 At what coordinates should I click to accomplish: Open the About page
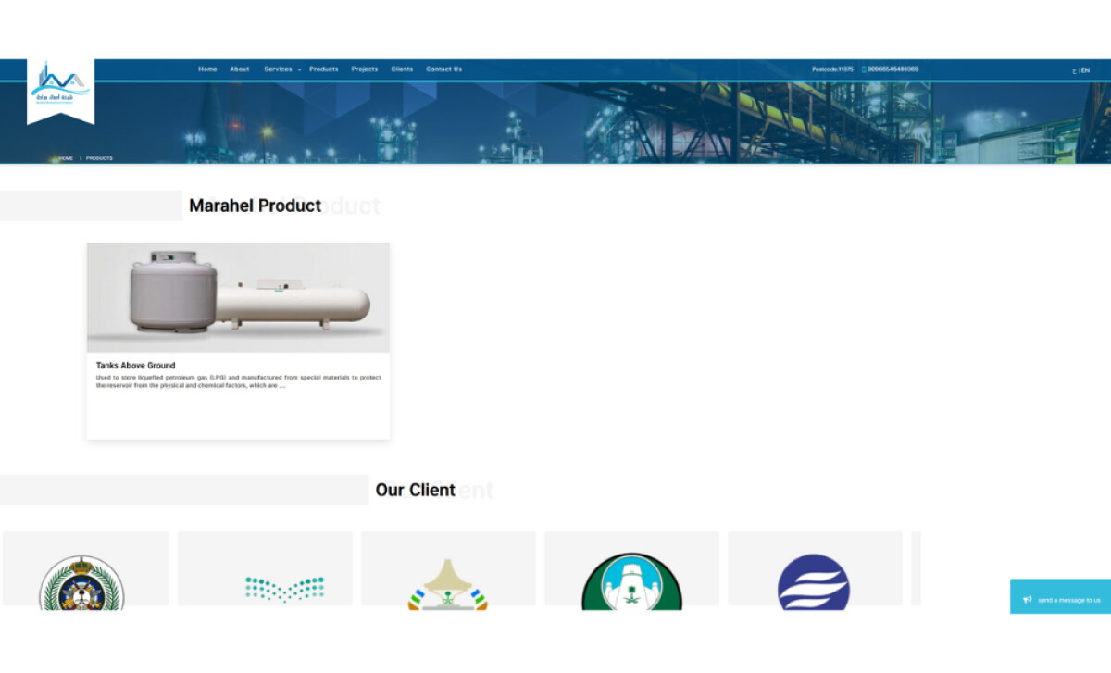click(x=239, y=69)
